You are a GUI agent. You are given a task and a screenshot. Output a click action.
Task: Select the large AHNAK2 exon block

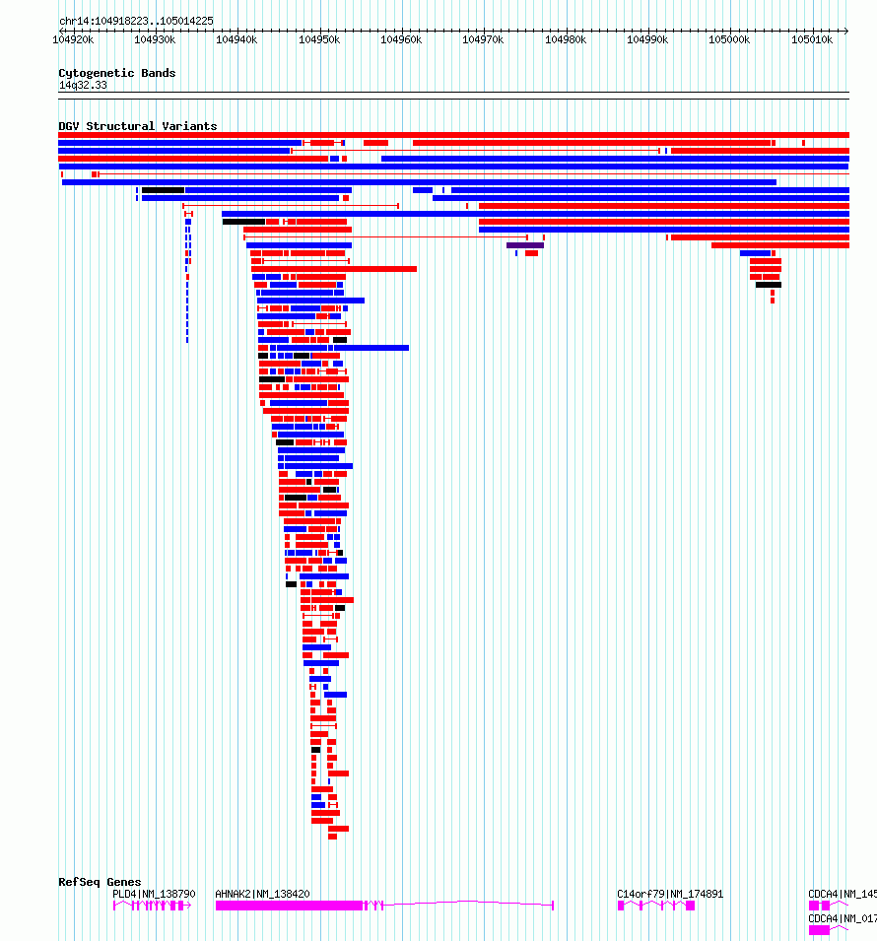[290, 906]
